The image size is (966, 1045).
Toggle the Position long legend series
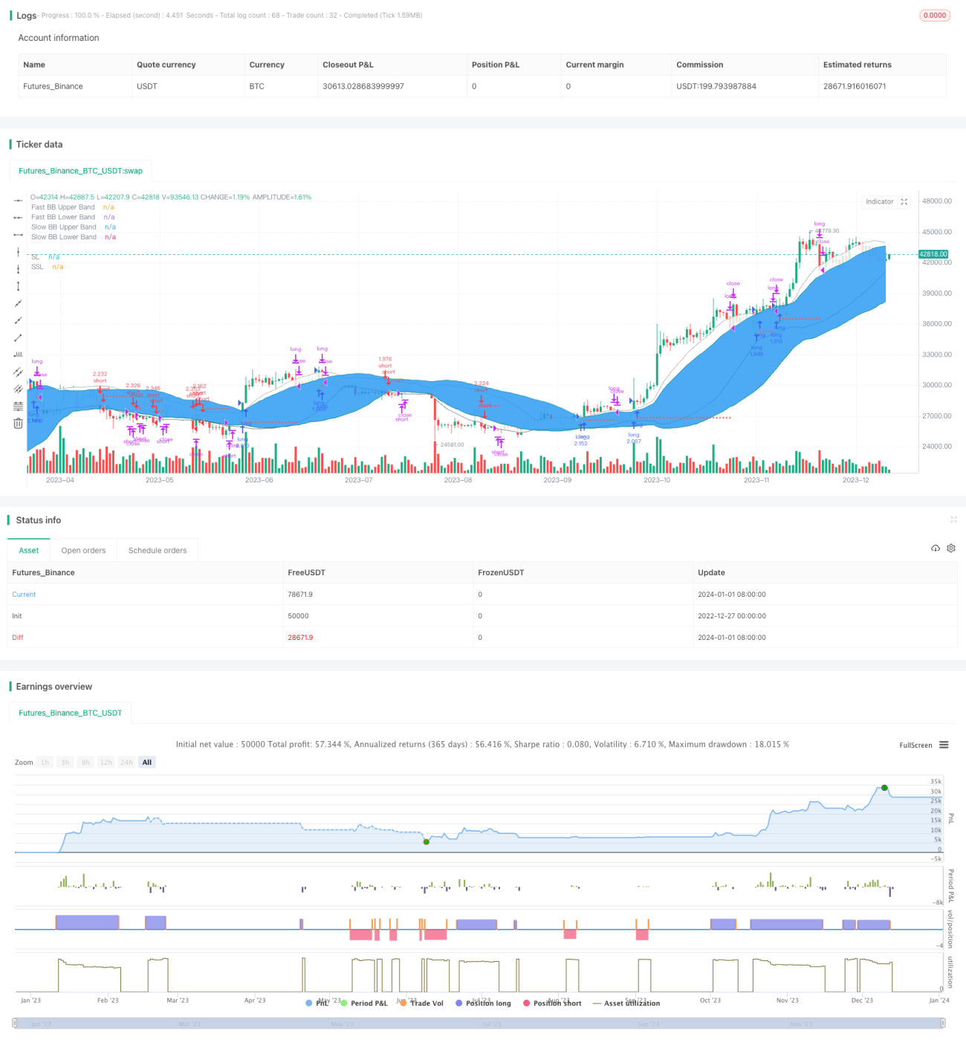tap(483, 1003)
